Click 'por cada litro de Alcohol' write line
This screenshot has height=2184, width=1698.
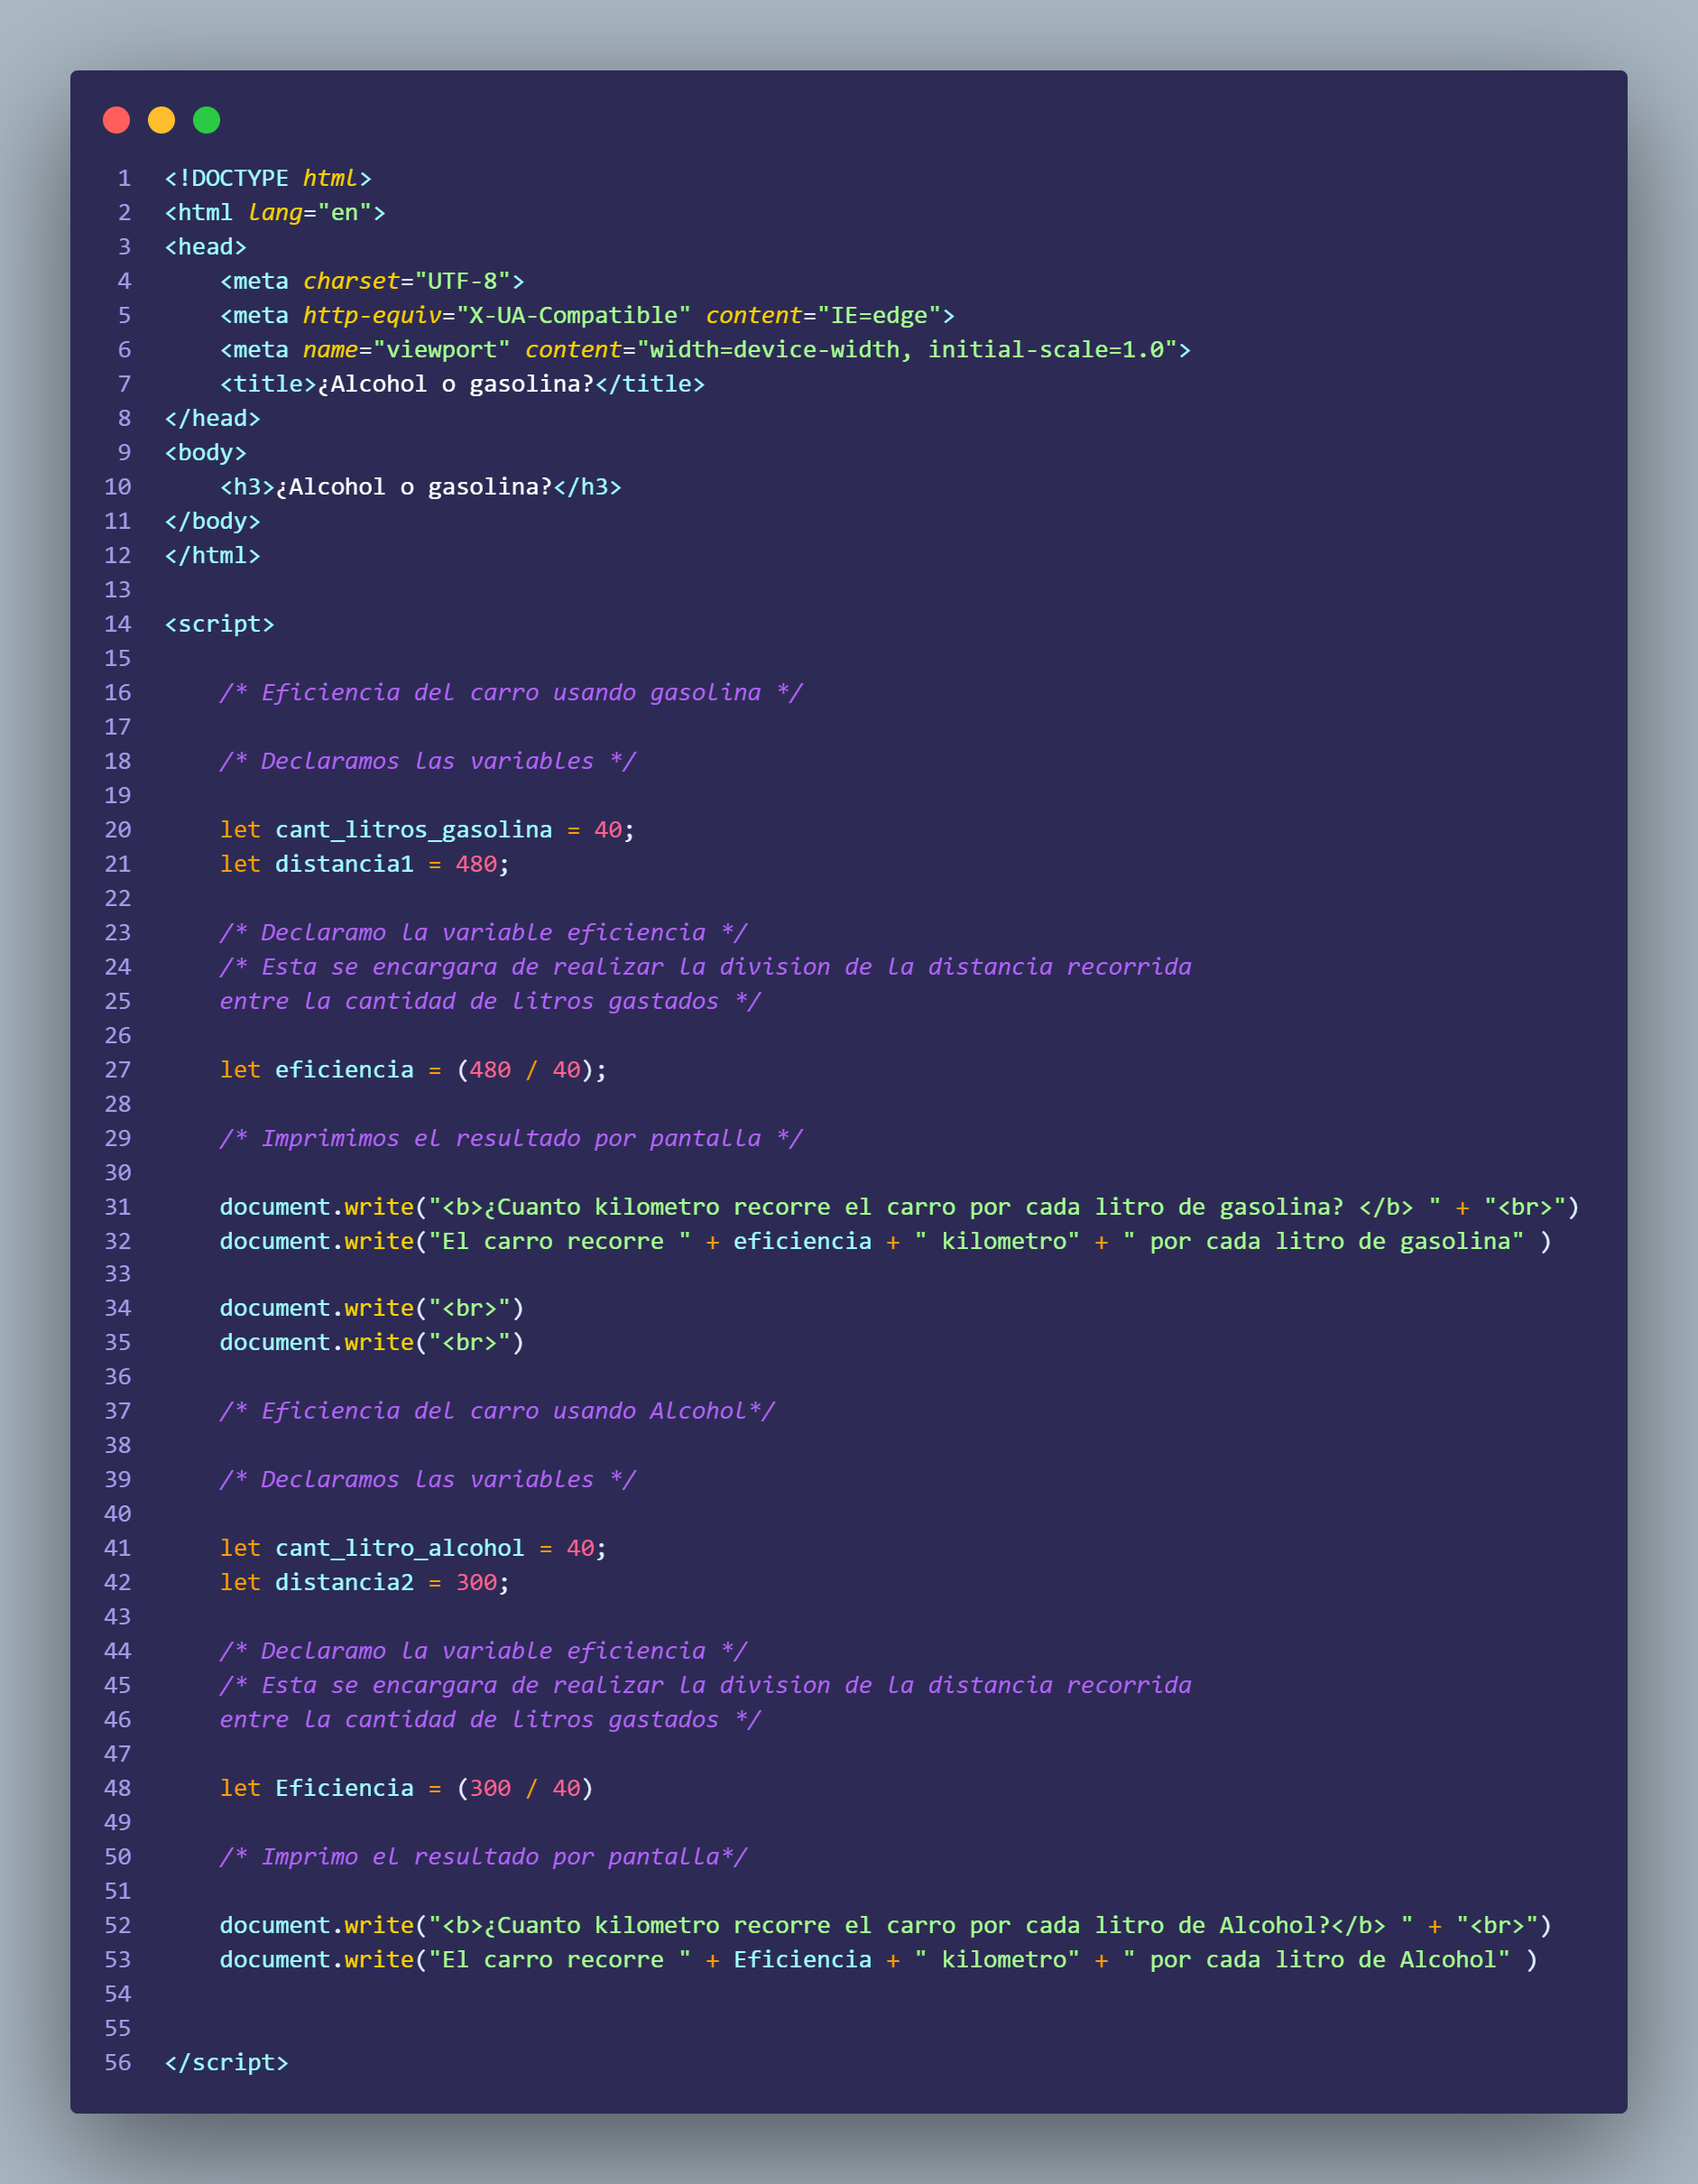click(x=878, y=1959)
